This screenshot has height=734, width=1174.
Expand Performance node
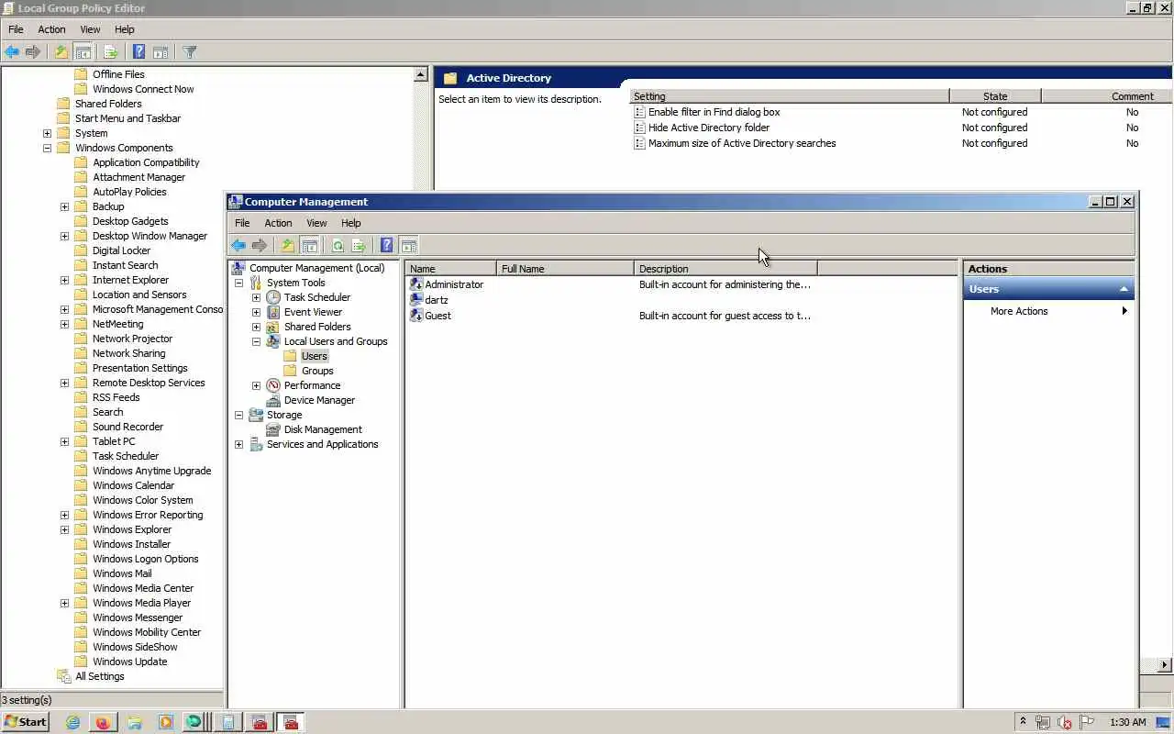click(x=257, y=385)
